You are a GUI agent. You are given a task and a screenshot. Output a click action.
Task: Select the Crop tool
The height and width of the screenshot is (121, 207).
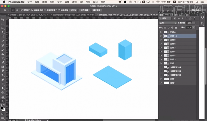coord(3,37)
